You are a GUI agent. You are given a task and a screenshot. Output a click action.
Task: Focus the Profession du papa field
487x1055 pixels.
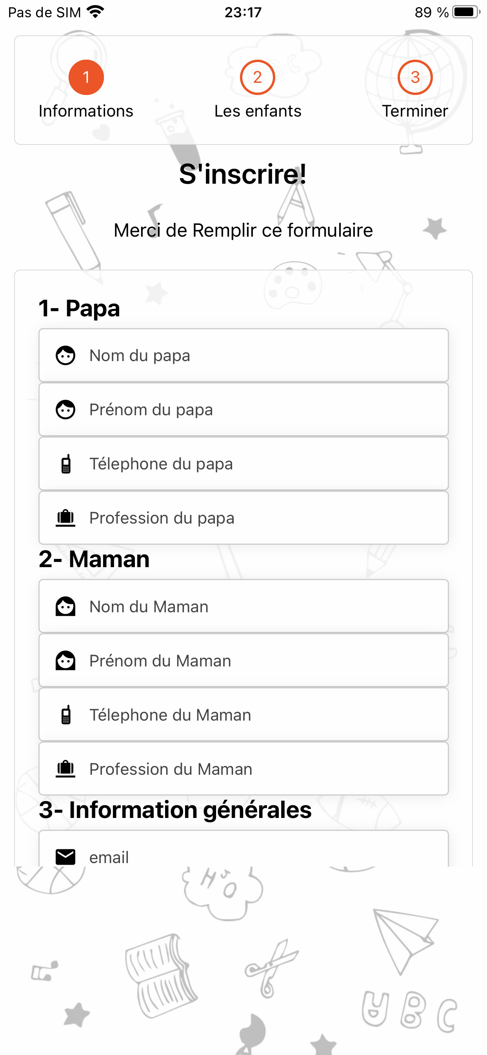point(243,518)
